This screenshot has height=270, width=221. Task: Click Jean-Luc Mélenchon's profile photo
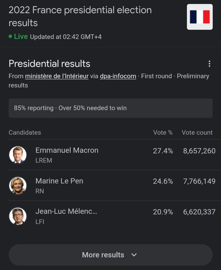18,216
